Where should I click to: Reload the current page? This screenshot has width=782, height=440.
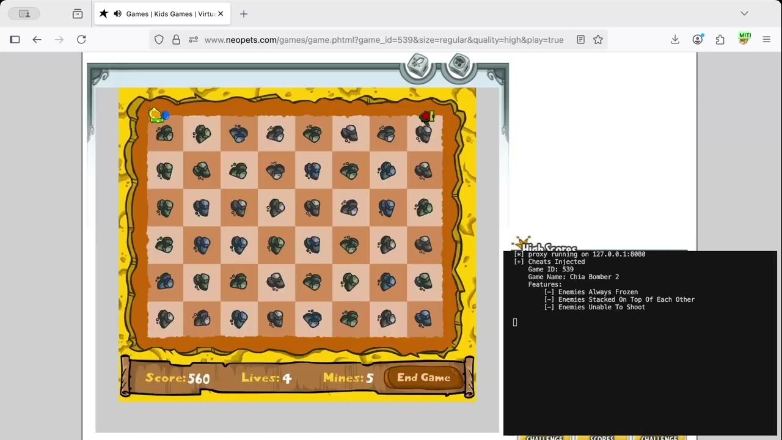[x=81, y=40]
